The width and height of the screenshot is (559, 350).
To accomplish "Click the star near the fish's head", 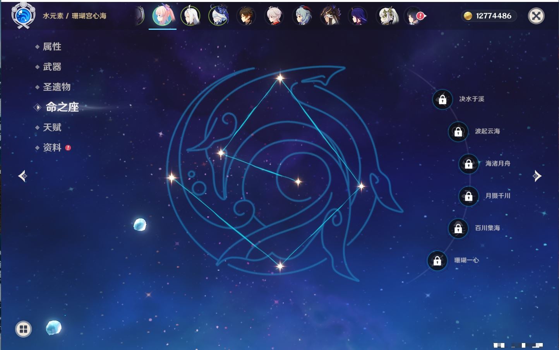I will pyautogui.click(x=221, y=153).
